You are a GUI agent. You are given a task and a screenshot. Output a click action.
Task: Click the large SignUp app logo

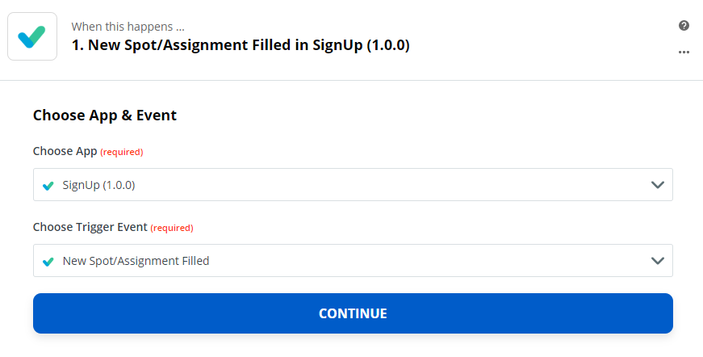(32, 36)
